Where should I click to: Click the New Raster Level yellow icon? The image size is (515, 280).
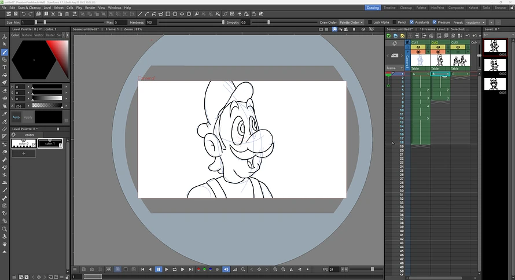point(402,35)
